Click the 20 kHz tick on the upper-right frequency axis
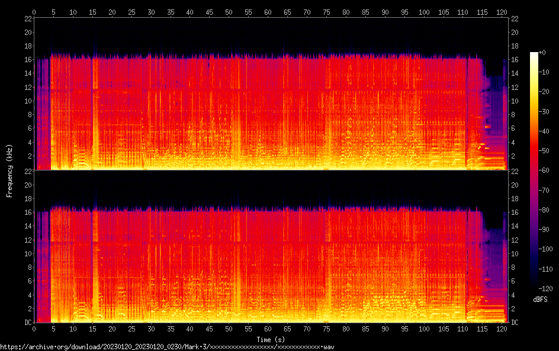Viewport: 559px width, 351px height. pyautogui.click(x=515, y=33)
